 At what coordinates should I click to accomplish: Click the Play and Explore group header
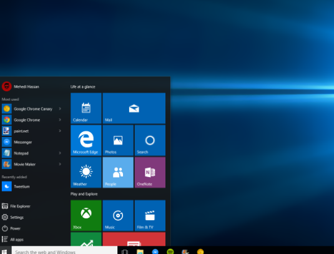coord(84,194)
